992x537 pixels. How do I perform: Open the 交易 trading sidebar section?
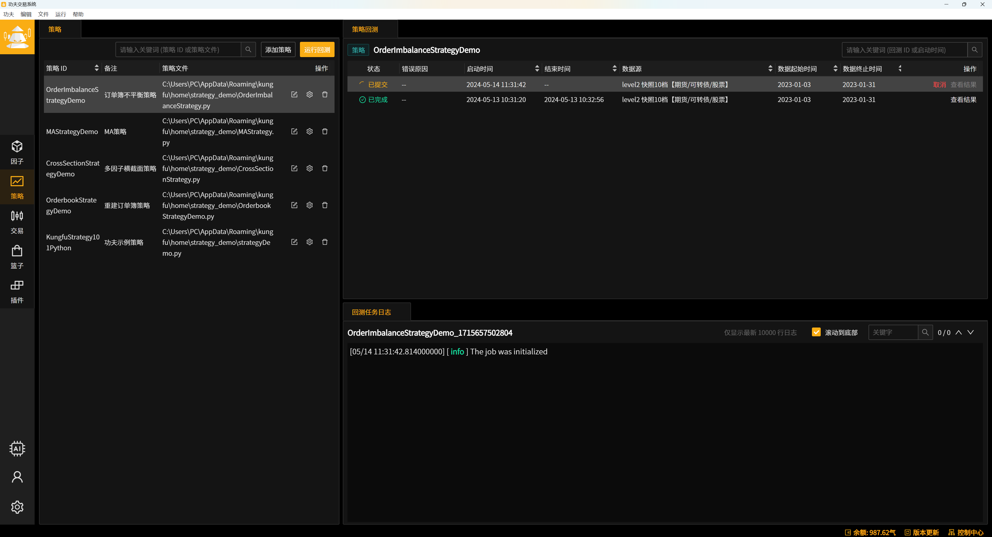click(x=17, y=222)
